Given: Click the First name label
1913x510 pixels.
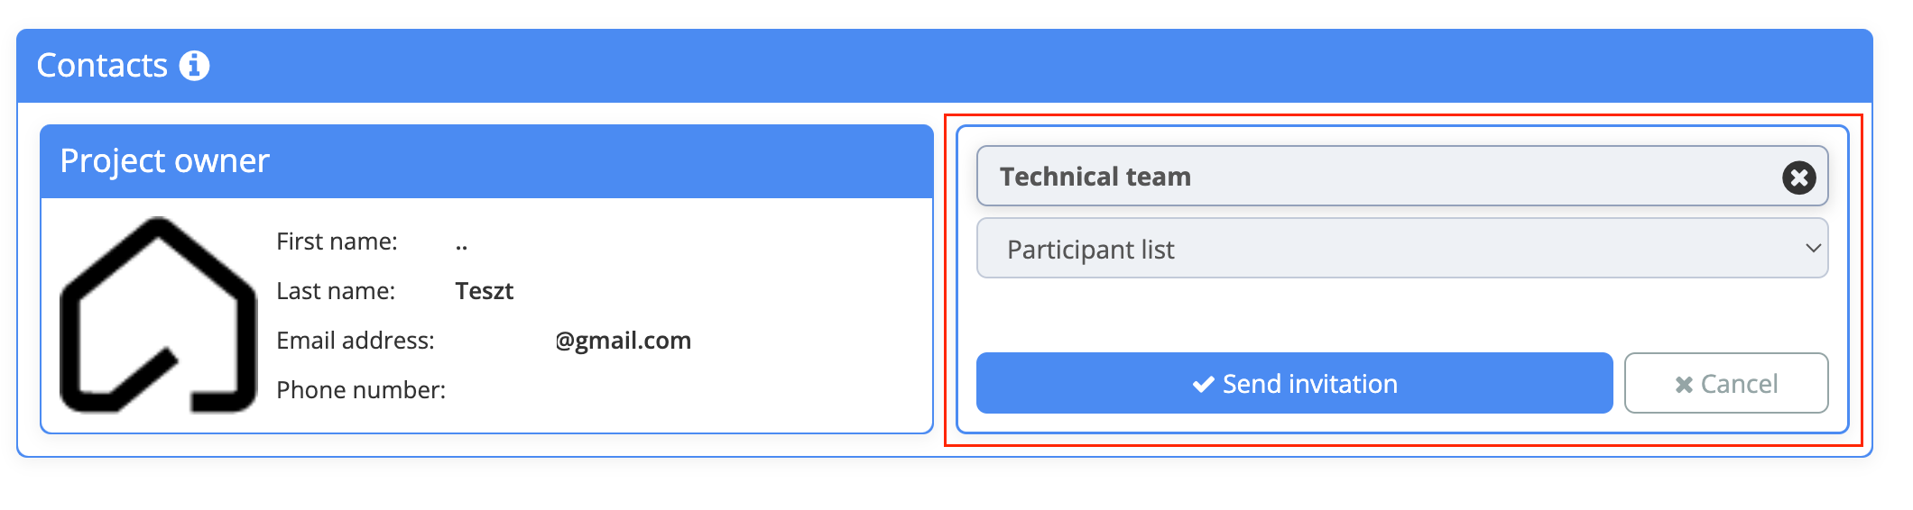Looking at the screenshot, I should point(337,241).
